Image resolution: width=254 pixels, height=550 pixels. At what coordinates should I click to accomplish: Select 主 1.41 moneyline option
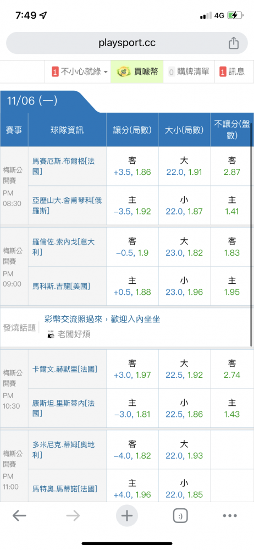coord(232,206)
